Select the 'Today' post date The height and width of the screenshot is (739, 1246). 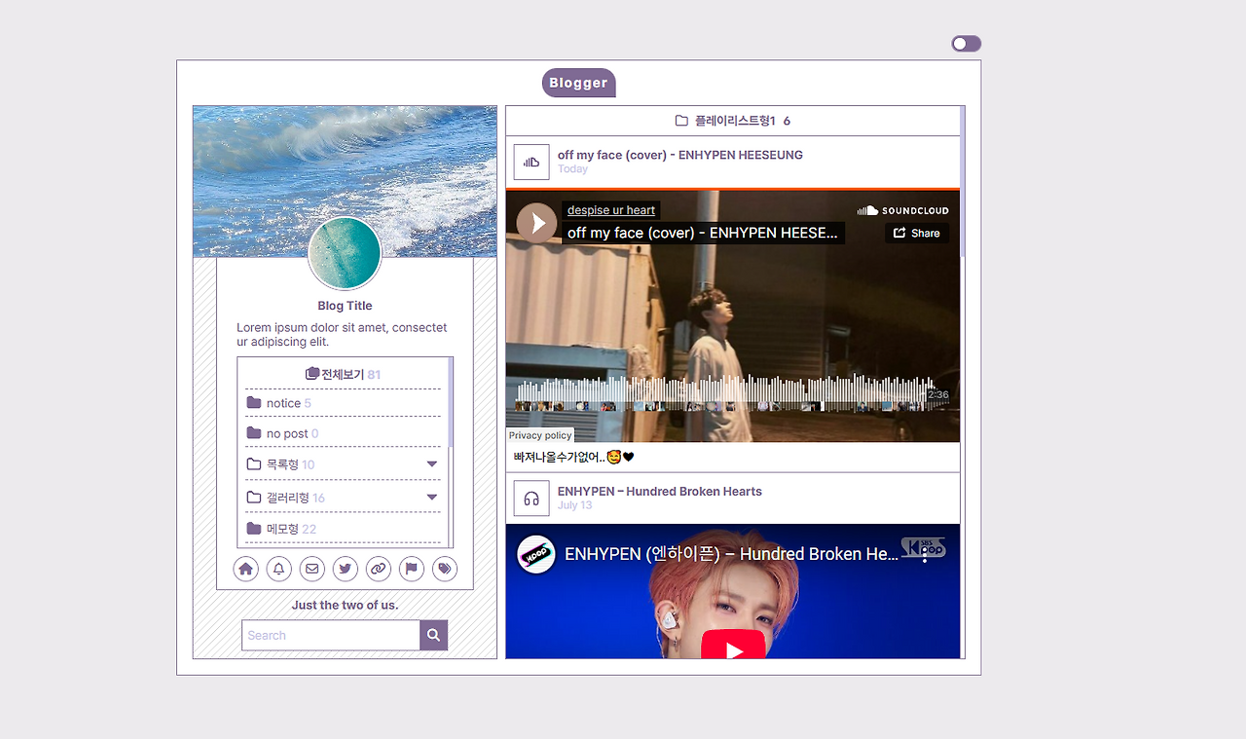tap(572, 169)
